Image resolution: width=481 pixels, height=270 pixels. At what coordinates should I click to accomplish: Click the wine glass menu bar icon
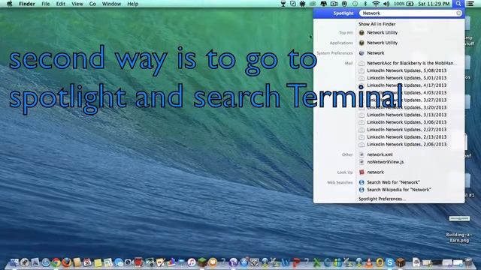point(283,4)
